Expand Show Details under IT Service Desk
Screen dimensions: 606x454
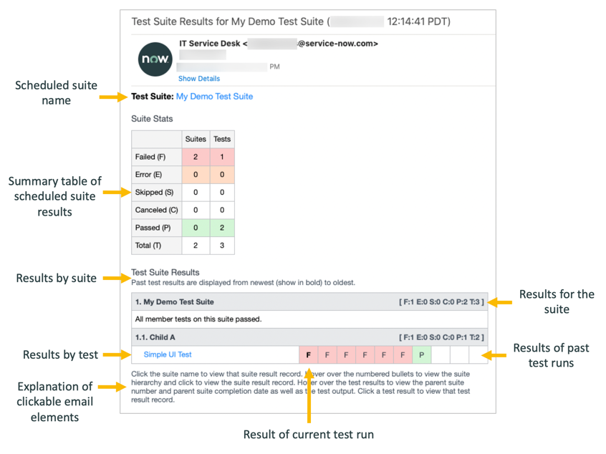[x=198, y=79]
